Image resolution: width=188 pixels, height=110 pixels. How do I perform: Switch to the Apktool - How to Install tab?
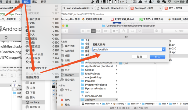112,8
